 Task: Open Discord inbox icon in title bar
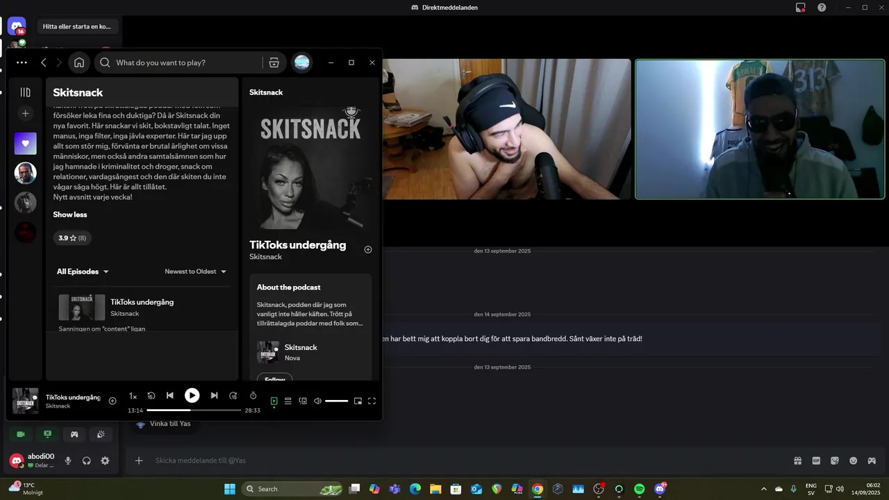[801, 8]
